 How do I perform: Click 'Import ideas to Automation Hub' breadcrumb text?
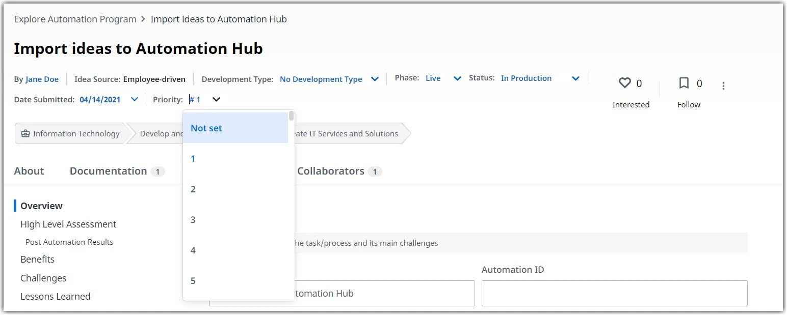pos(219,19)
